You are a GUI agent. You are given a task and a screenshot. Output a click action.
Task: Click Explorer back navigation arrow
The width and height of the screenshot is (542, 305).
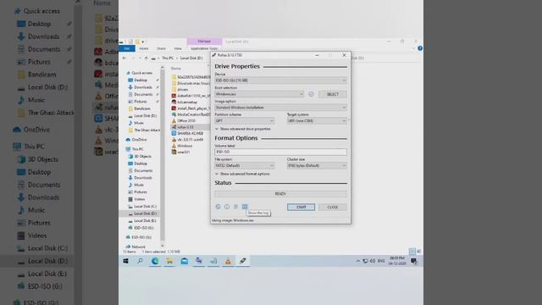(124, 58)
